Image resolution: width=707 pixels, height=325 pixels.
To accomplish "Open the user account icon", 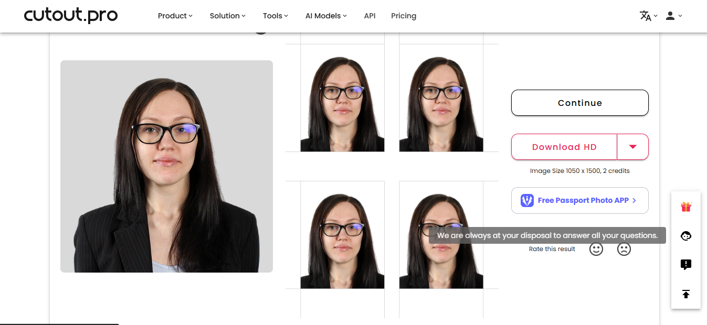I will (671, 16).
